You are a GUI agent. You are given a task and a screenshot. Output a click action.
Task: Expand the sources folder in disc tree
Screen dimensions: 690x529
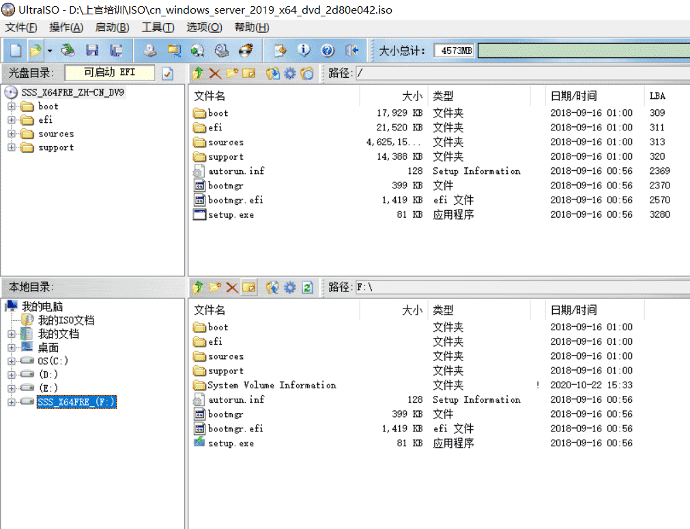(x=12, y=134)
